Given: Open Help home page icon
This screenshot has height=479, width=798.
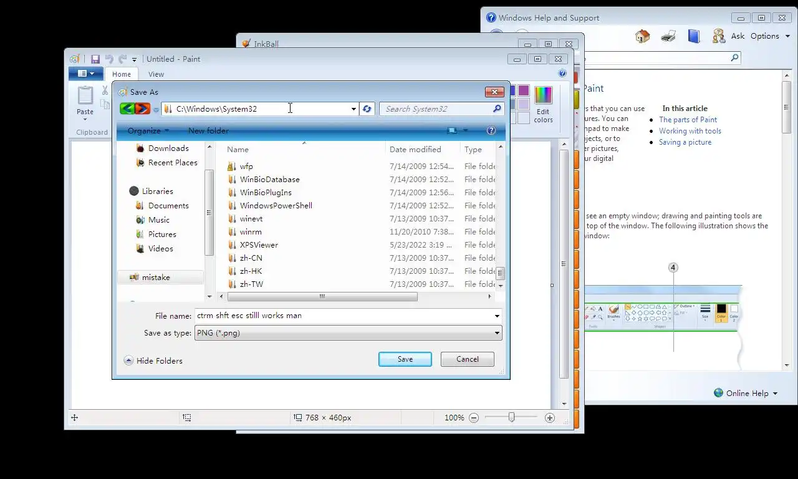Looking at the screenshot, I should click(x=642, y=36).
